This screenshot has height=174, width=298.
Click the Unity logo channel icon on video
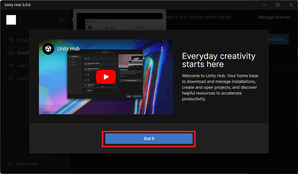tap(48, 49)
